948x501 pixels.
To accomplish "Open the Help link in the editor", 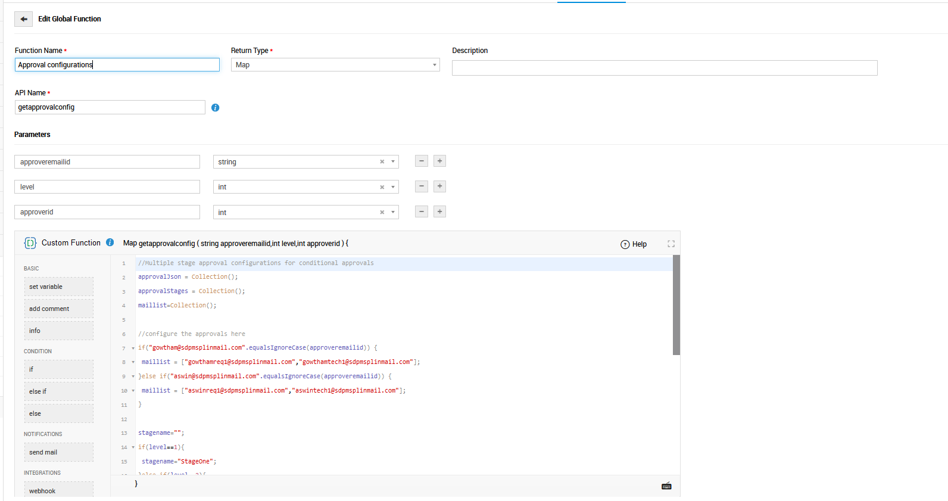I will click(x=634, y=244).
